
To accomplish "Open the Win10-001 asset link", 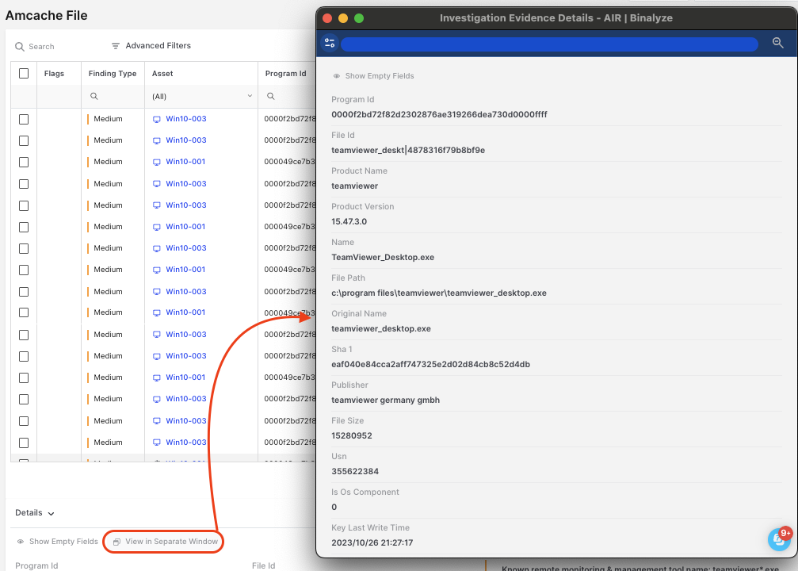I will (x=185, y=161).
